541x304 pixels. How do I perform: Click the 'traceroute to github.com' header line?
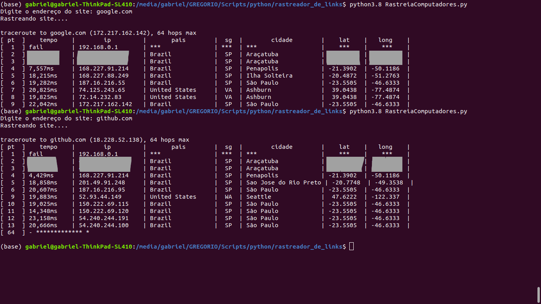pos(95,140)
